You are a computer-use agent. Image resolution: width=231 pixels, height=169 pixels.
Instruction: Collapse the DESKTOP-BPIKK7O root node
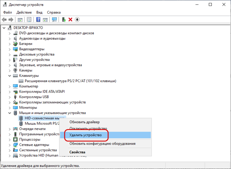pyautogui.click(x=4, y=28)
